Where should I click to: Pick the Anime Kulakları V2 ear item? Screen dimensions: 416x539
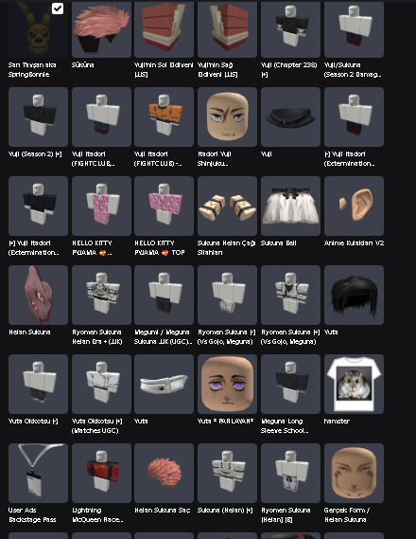click(354, 206)
